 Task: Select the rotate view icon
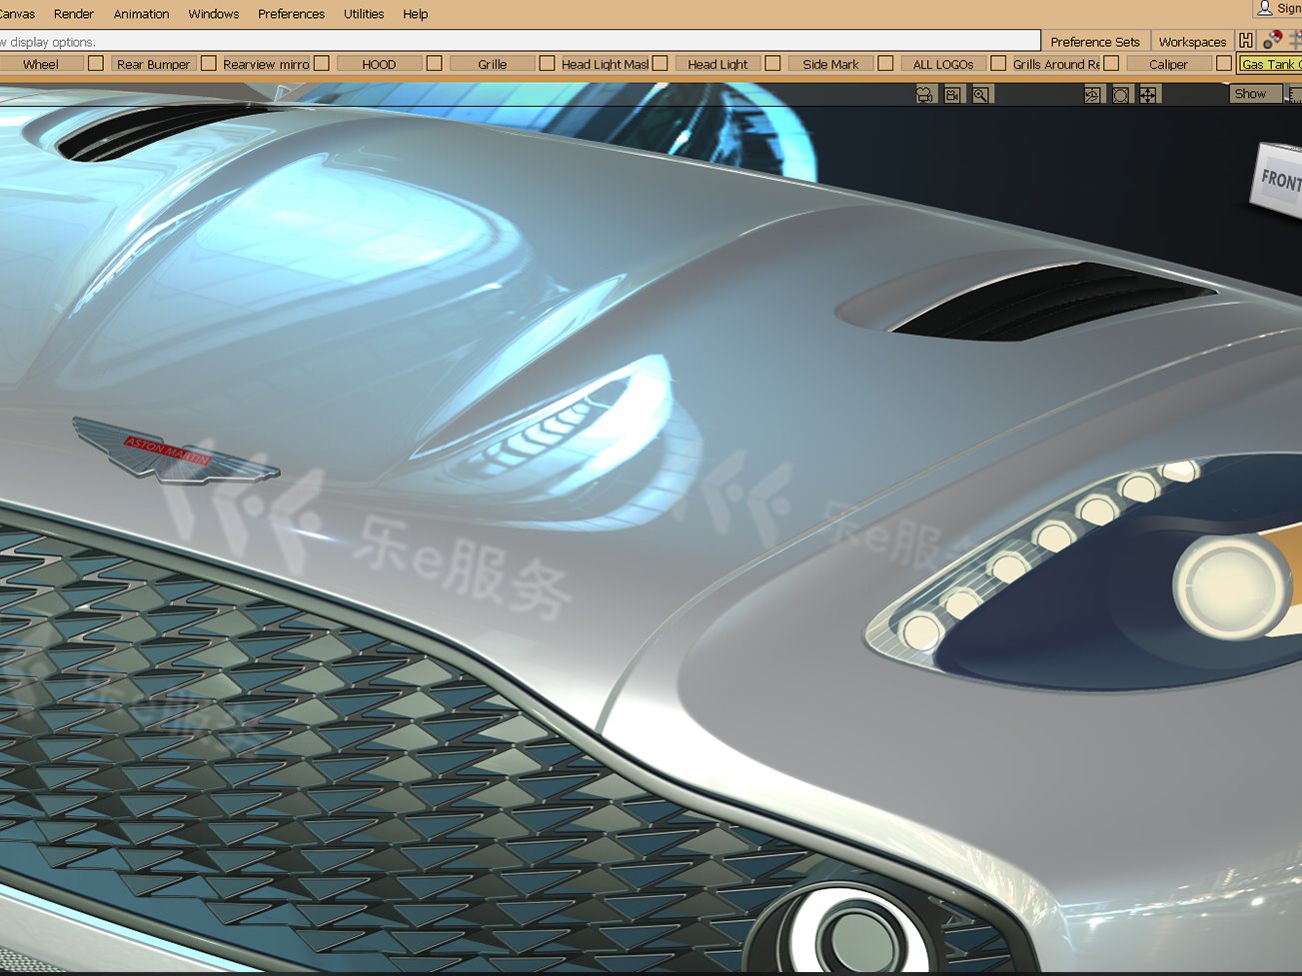[1091, 94]
